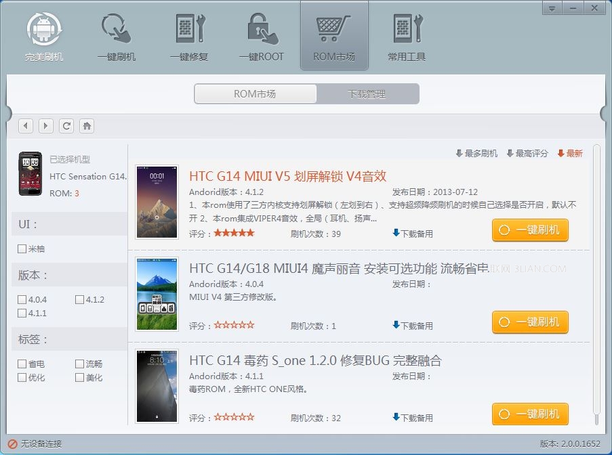Flash HTC G14/G18 MIUI4 with 一键刷机
The height and width of the screenshot is (455, 612).
(x=530, y=322)
